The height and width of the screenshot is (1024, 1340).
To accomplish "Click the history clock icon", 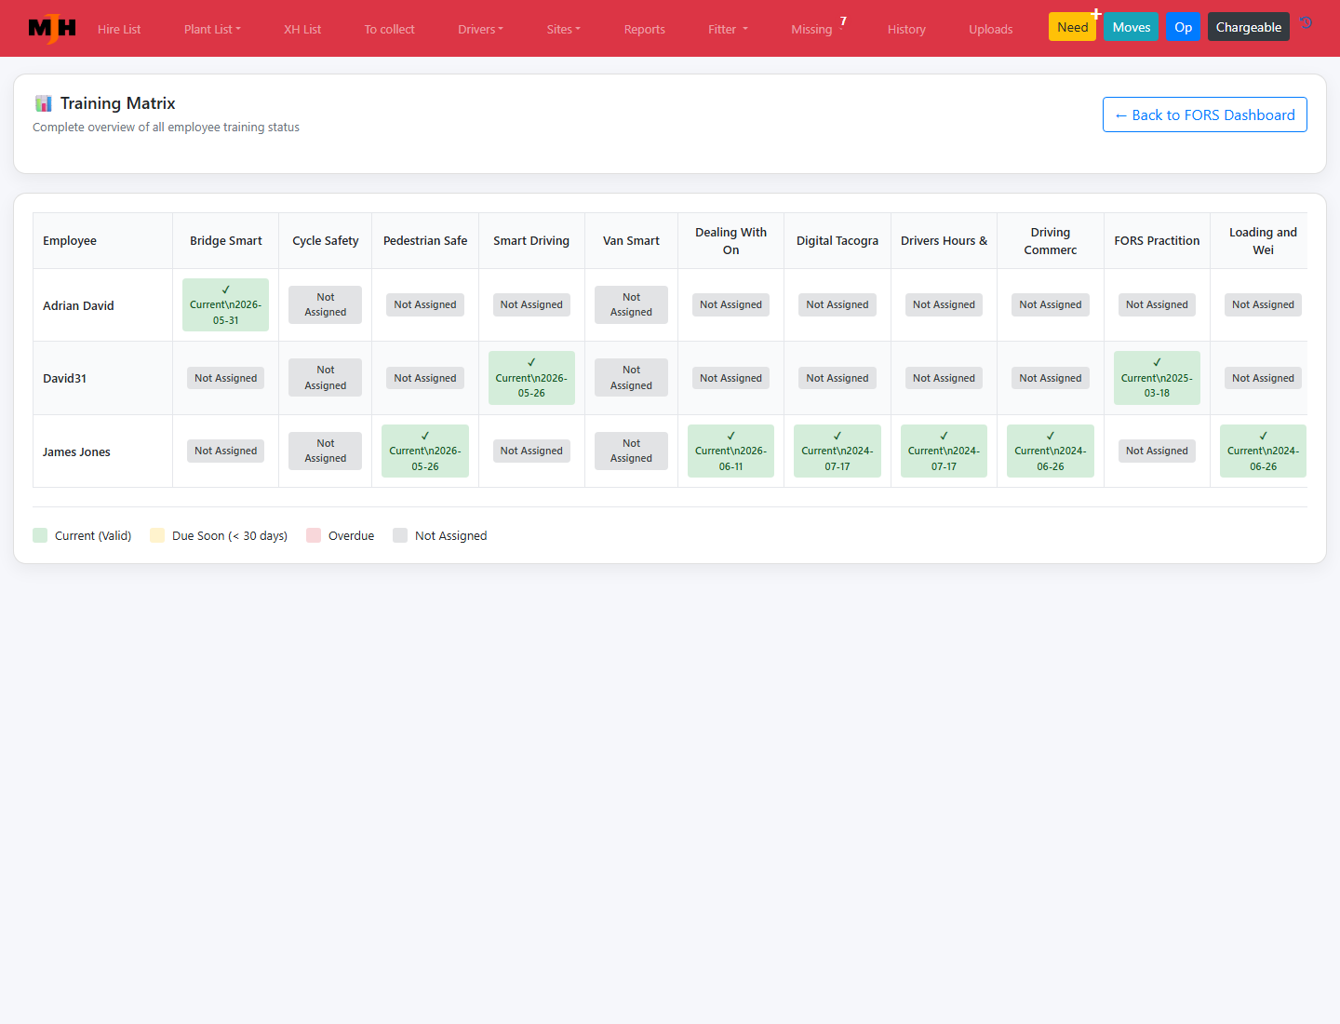I will pyautogui.click(x=1306, y=22).
